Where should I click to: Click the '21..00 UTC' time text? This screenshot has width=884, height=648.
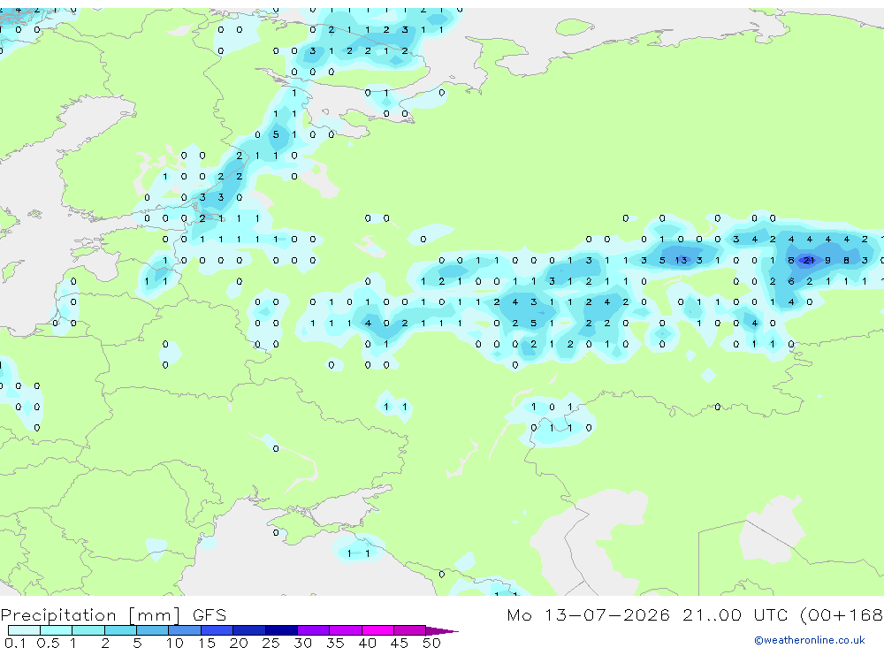point(735,614)
